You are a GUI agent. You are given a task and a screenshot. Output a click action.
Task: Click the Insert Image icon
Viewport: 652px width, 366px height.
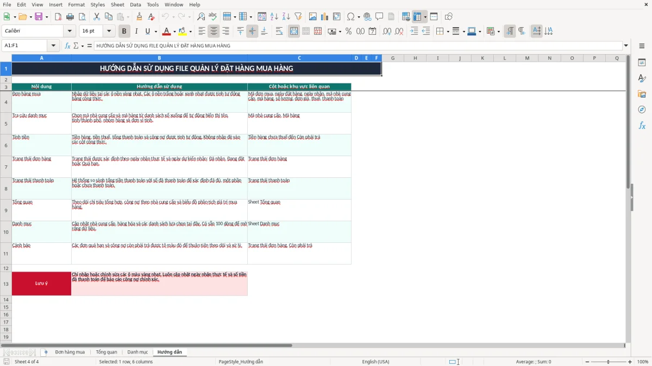tap(313, 17)
